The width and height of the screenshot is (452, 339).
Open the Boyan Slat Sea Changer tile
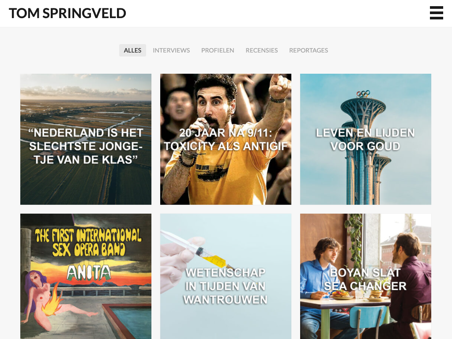(x=365, y=276)
